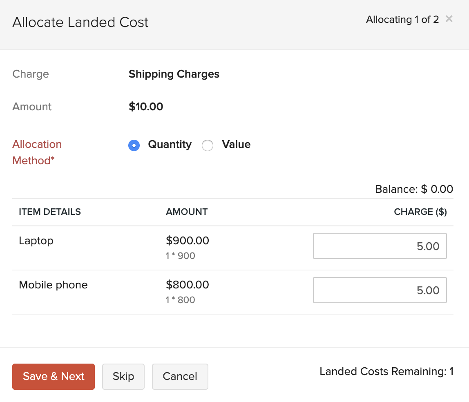Screen dimensions: 469x402
Task: Enable Value-based cost allocation
Action: [208, 145]
